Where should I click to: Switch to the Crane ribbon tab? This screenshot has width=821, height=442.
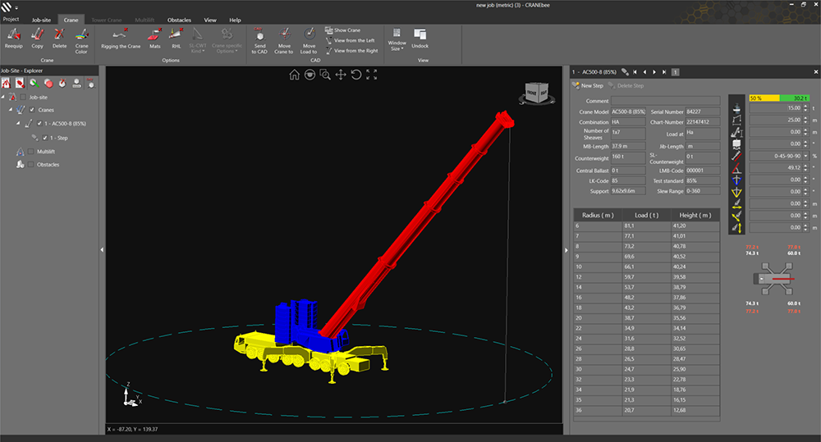[71, 20]
